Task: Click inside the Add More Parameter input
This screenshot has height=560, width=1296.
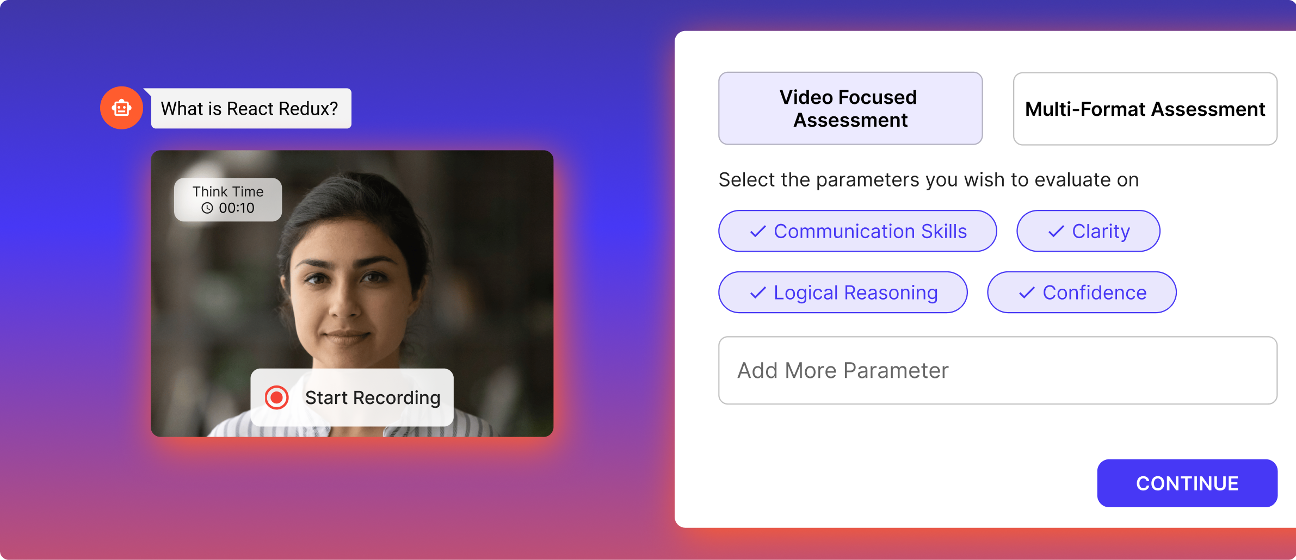Action: 998,370
